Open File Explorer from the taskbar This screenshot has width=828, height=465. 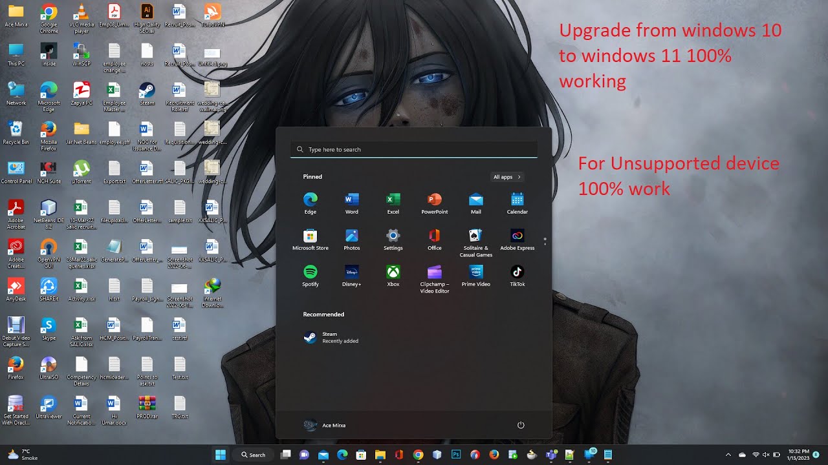click(380, 455)
